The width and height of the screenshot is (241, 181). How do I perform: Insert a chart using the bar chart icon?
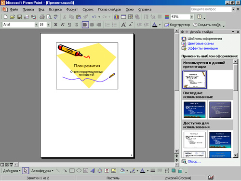(x=116, y=17)
